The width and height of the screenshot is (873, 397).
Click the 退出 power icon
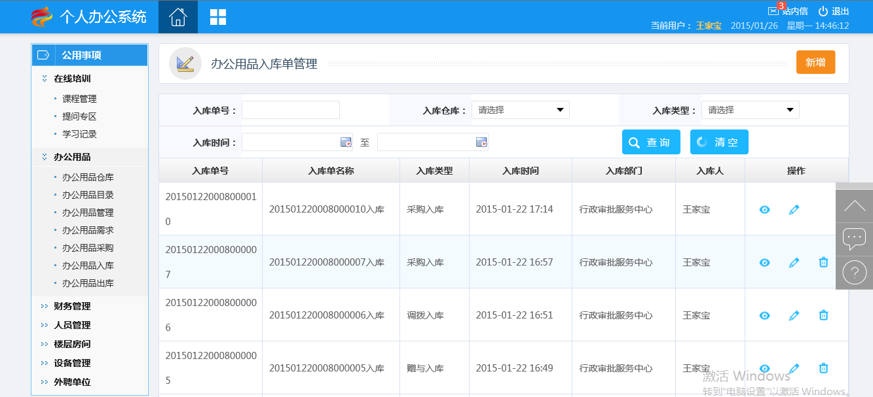point(823,11)
